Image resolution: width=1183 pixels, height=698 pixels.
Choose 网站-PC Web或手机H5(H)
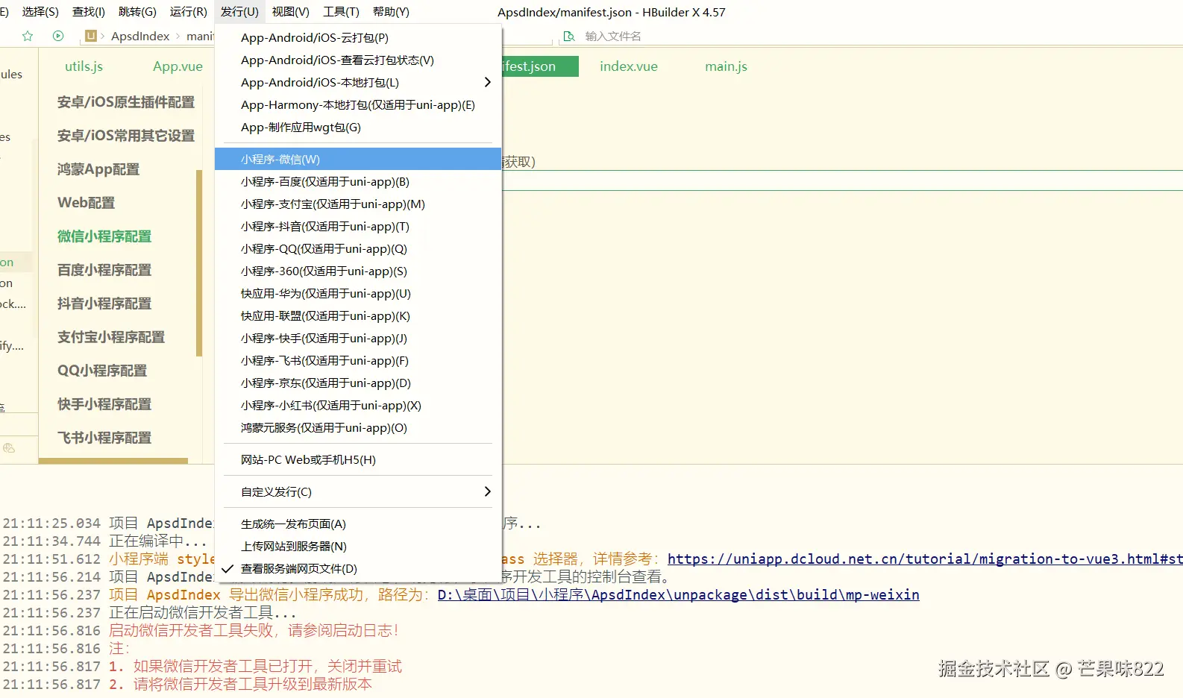(x=358, y=459)
